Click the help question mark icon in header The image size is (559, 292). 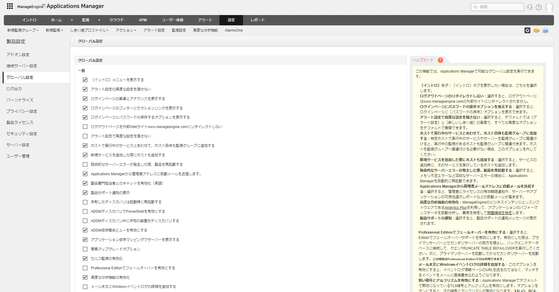[539, 7]
